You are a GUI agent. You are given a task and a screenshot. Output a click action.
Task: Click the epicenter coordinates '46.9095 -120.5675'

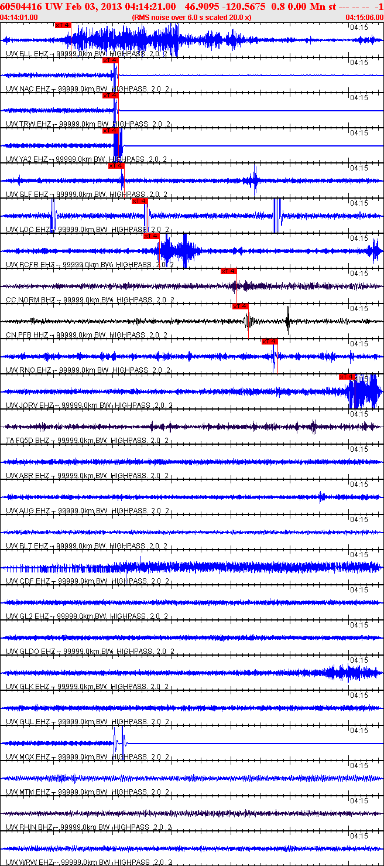coord(225,6)
